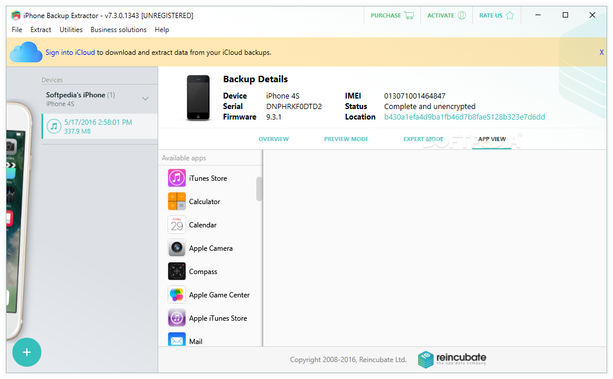
Task: Select Softpedia's iPhone device entry
Action: (x=100, y=99)
